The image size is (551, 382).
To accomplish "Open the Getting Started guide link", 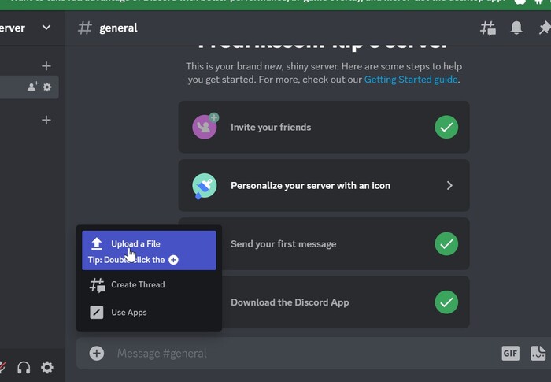I will pos(411,80).
